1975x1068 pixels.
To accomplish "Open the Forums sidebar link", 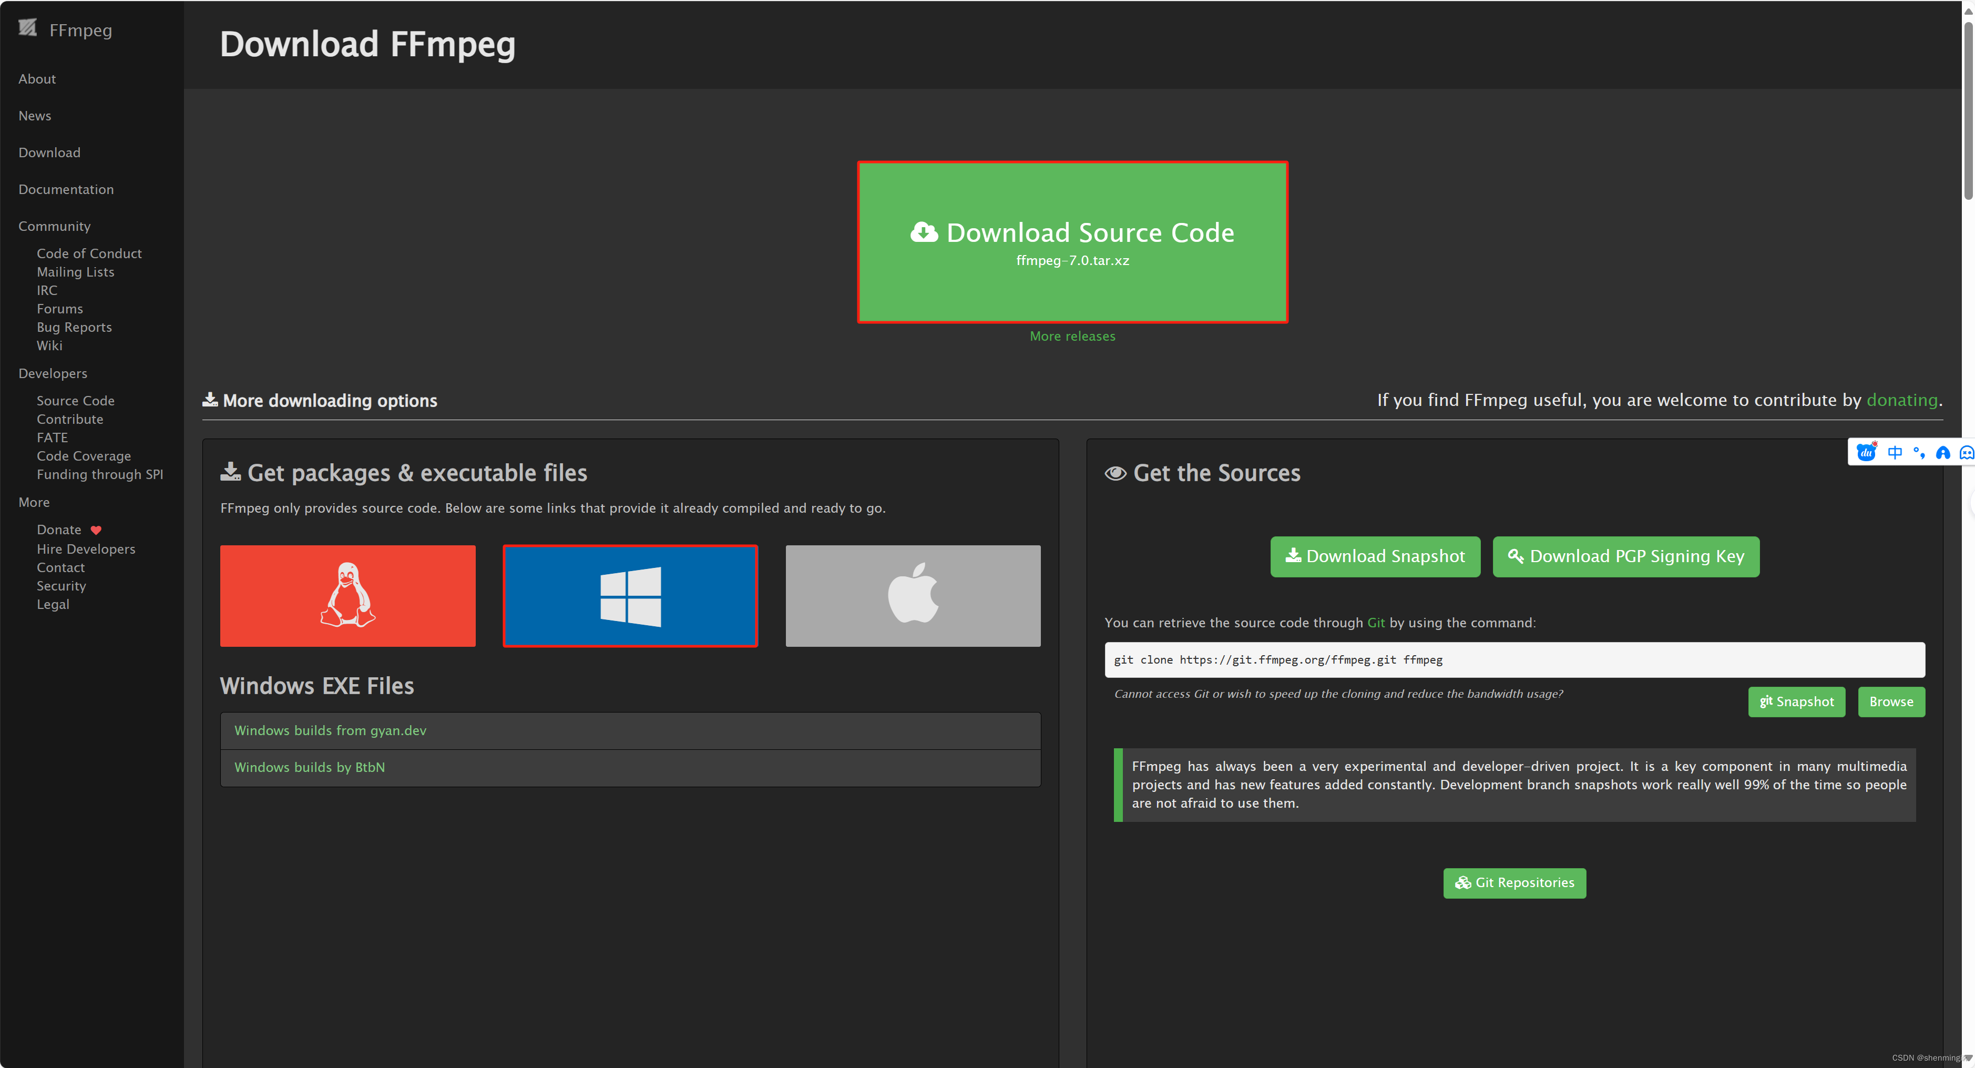I will point(60,308).
